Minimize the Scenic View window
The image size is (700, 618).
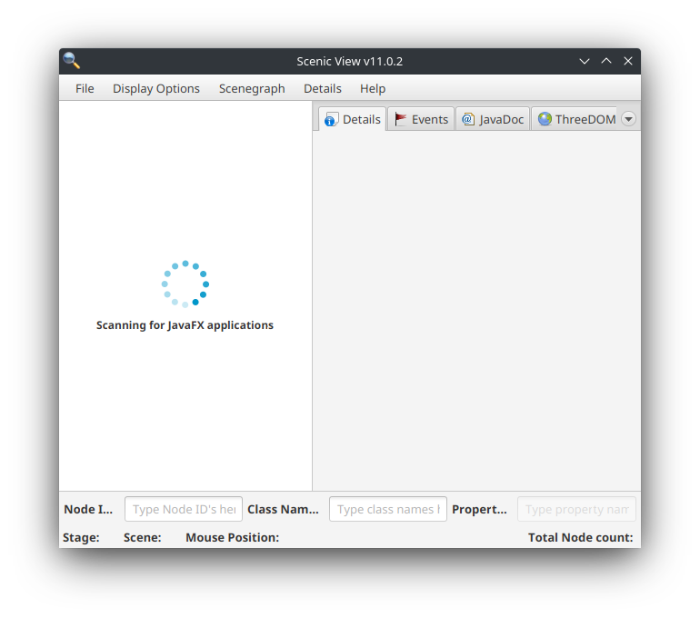coord(585,61)
